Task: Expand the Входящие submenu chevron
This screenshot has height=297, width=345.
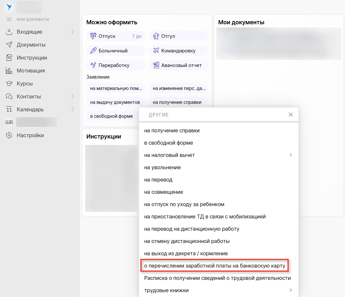Action: pyautogui.click(x=72, y=32)
